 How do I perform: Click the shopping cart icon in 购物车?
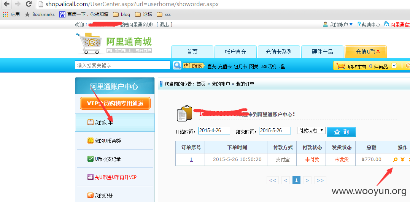pyautogui.click(x=341, y=66)
